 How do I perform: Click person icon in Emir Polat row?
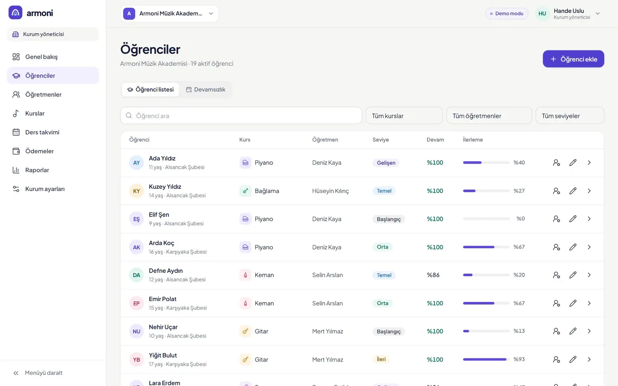click(556, 303)
